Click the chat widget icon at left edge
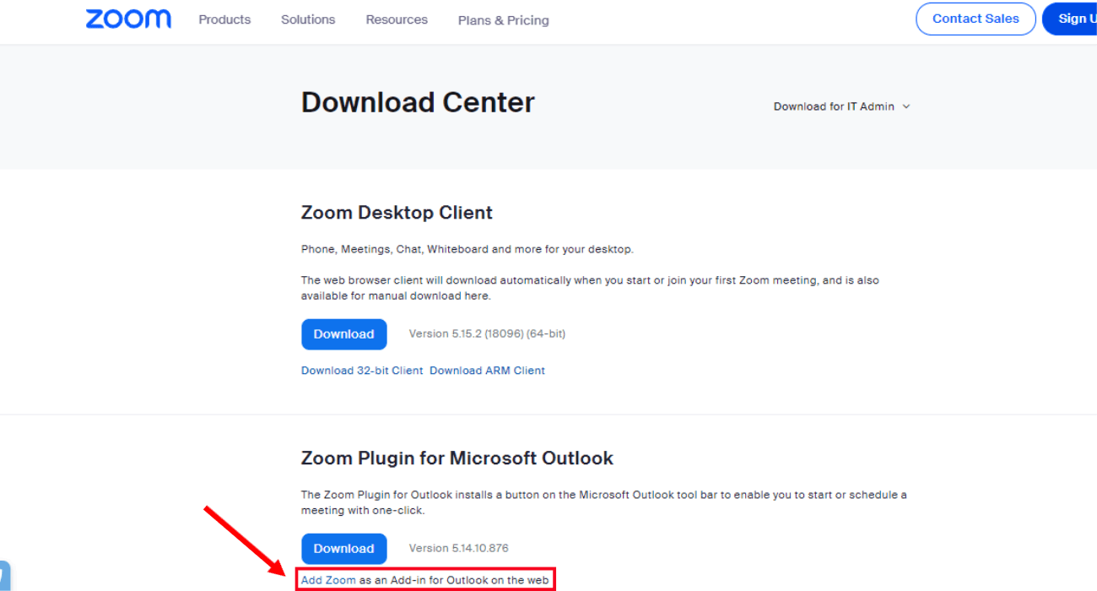The height and width of the screenshot is (591, 1097). 4,577
